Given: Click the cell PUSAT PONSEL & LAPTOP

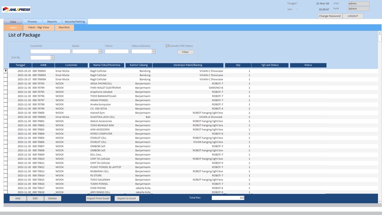Looking at the screenshot, I should [x=105, y=167].
